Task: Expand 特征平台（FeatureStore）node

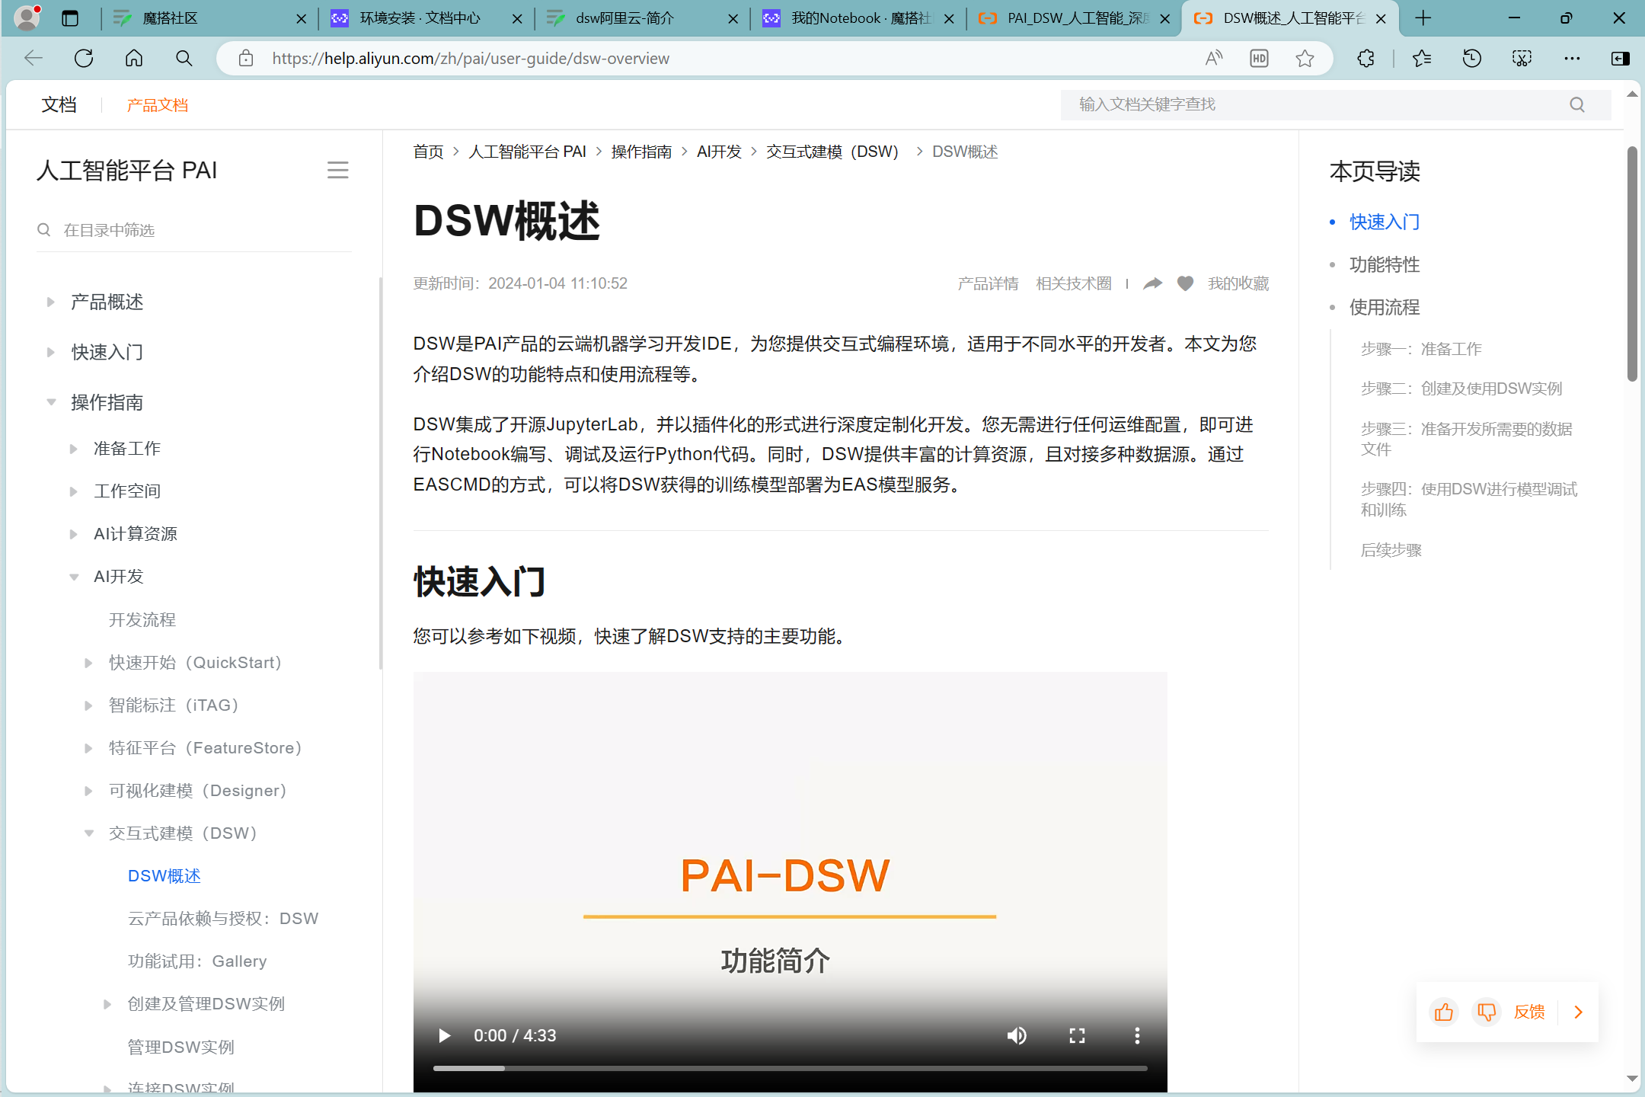Action: (88, 748)
